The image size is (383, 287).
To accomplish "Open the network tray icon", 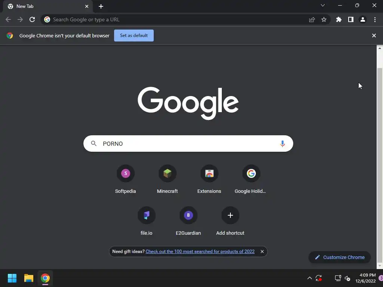I will [x=338, y=278].
